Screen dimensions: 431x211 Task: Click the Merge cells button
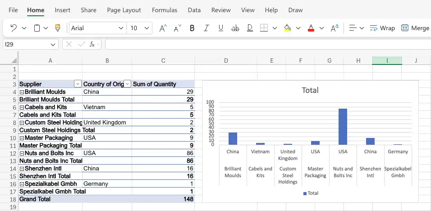pos(415,28)
